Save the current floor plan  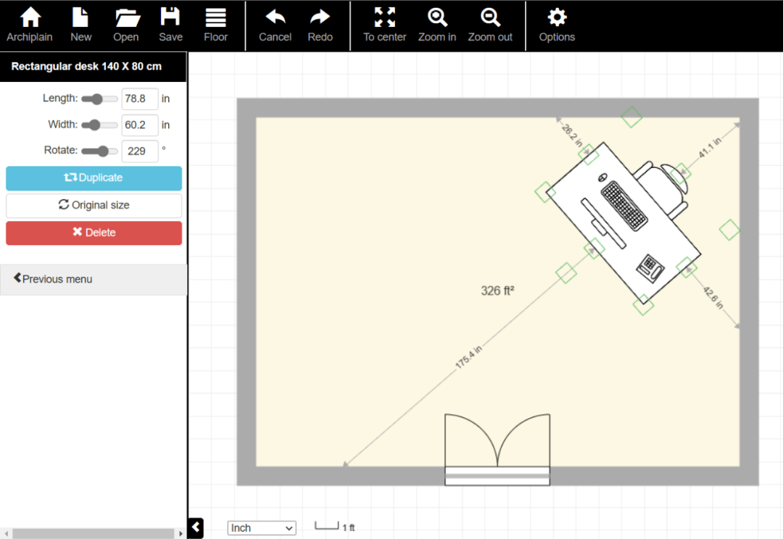click(170, 25)
